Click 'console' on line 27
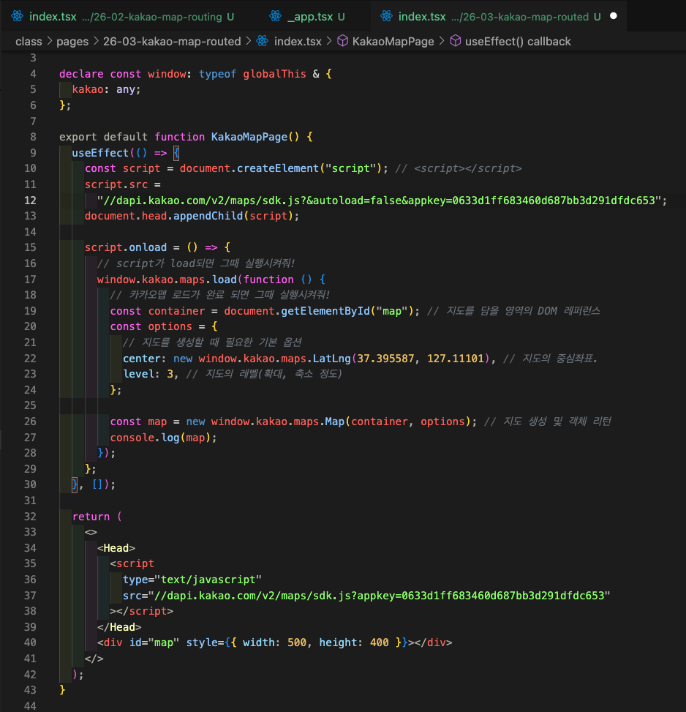This screenshot has height=712, width=686. 132,438
